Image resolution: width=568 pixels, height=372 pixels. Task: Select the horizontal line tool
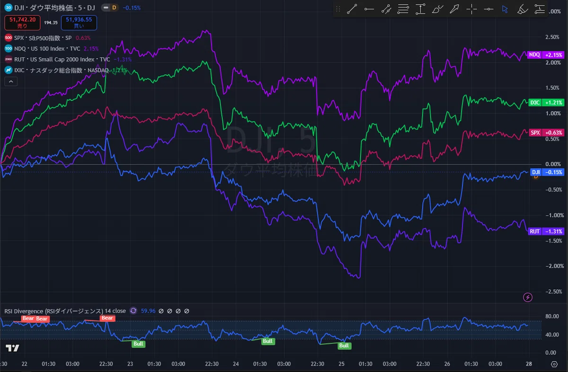click(x=488, y=9)
